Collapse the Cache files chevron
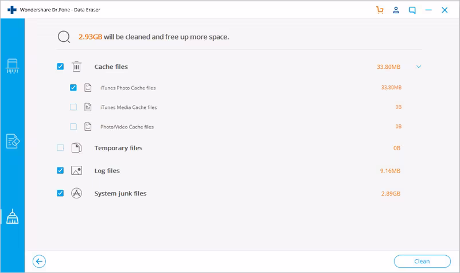This screenshot has height=273, width=460. point(419,67)
